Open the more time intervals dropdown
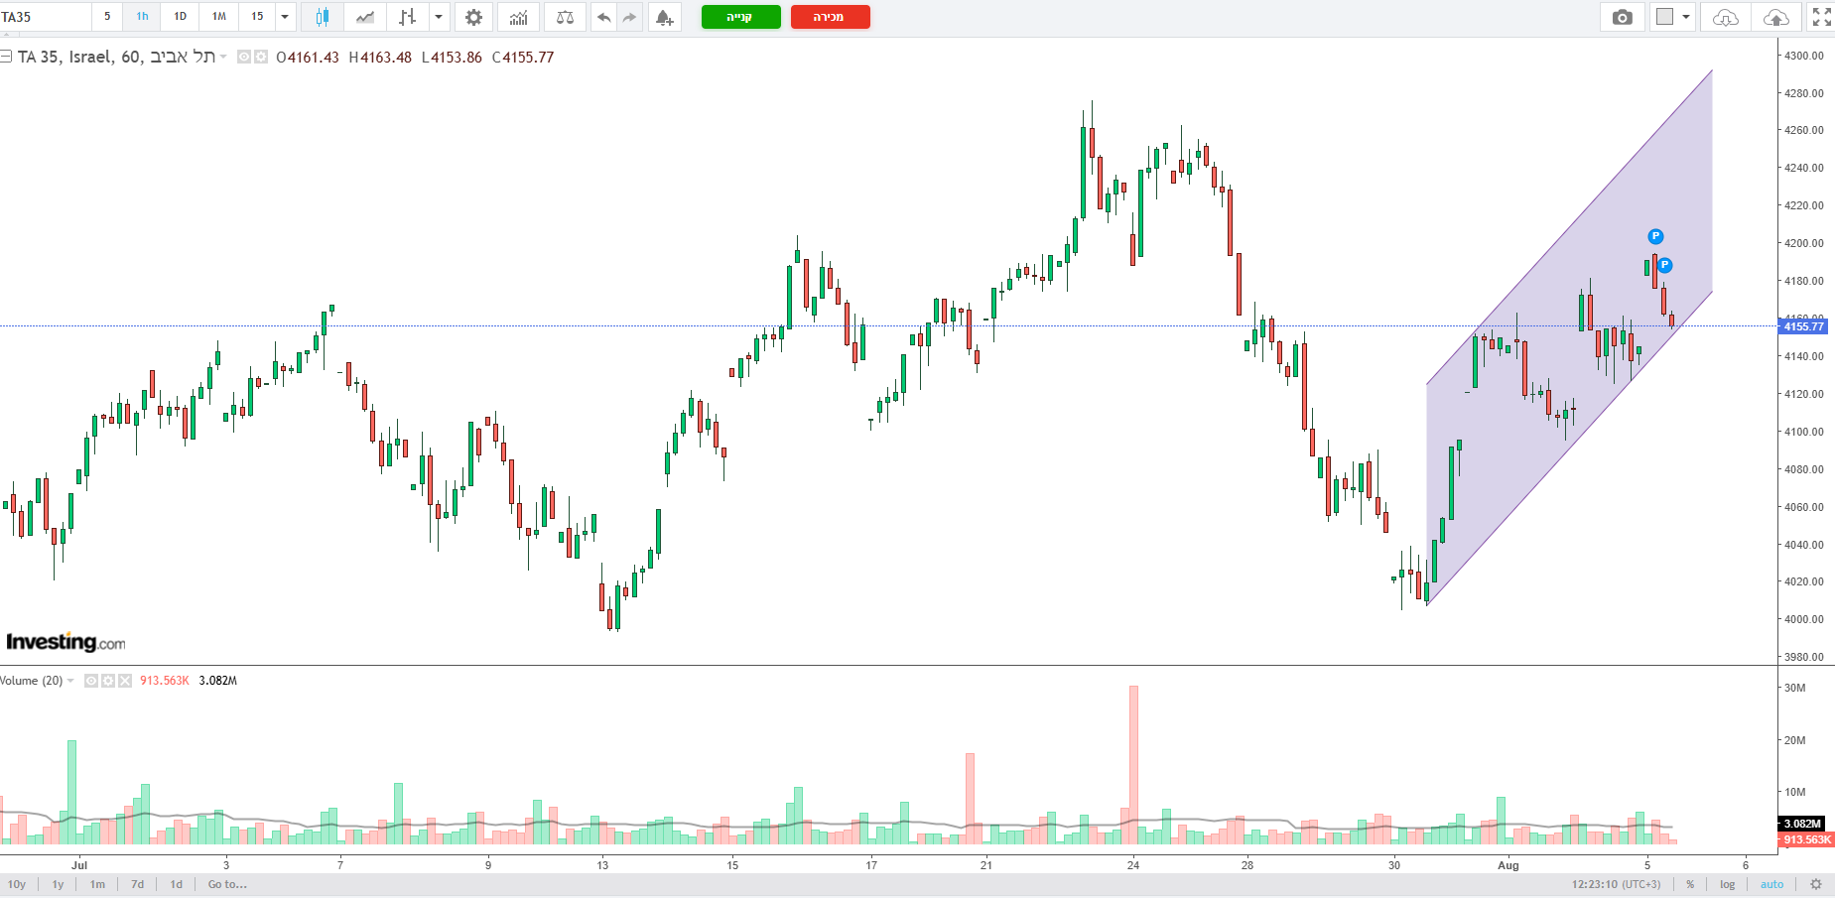 point(285,17)
